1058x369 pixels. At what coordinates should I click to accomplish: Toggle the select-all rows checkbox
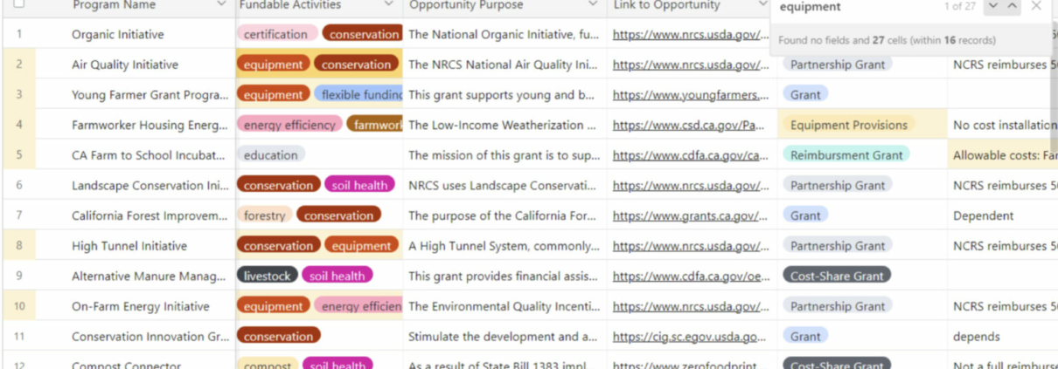18,4
